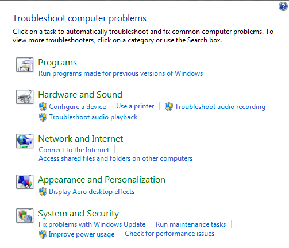The image size is (289, 248).
Task: Open the Network and Internet heading
Action: point(80,139)
